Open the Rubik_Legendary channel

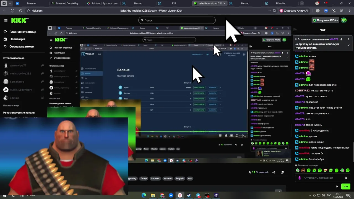[x=21, y=90]
